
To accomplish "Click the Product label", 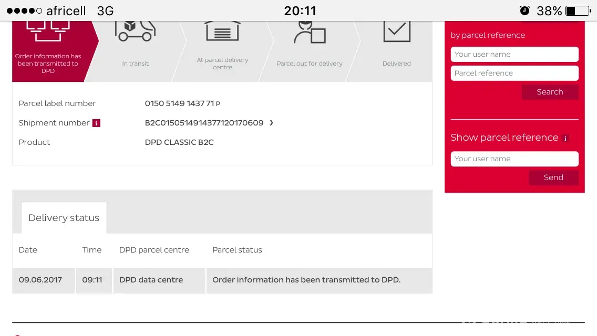I will click(x=34, y=142).
